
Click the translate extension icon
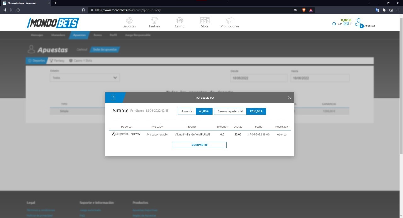(377, 10)
